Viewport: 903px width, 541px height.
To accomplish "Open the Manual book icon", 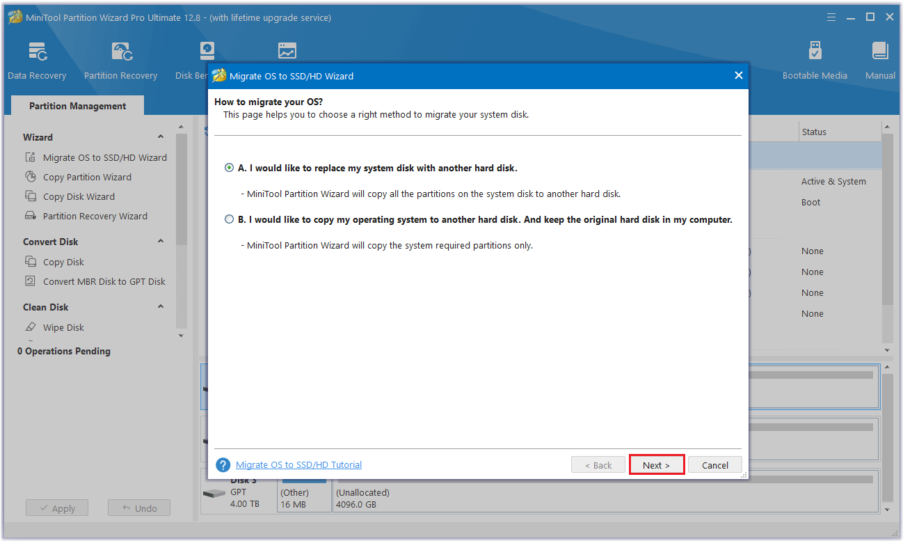I will (x=880, y=52).
